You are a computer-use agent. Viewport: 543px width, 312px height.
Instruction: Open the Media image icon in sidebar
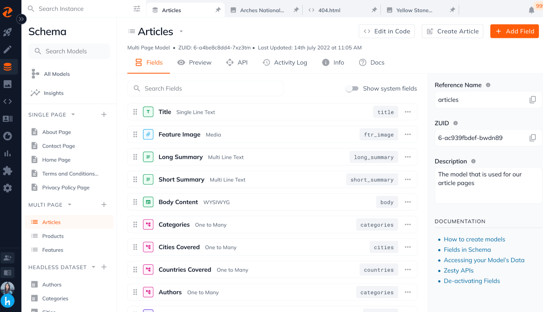(x=8, y=84)
